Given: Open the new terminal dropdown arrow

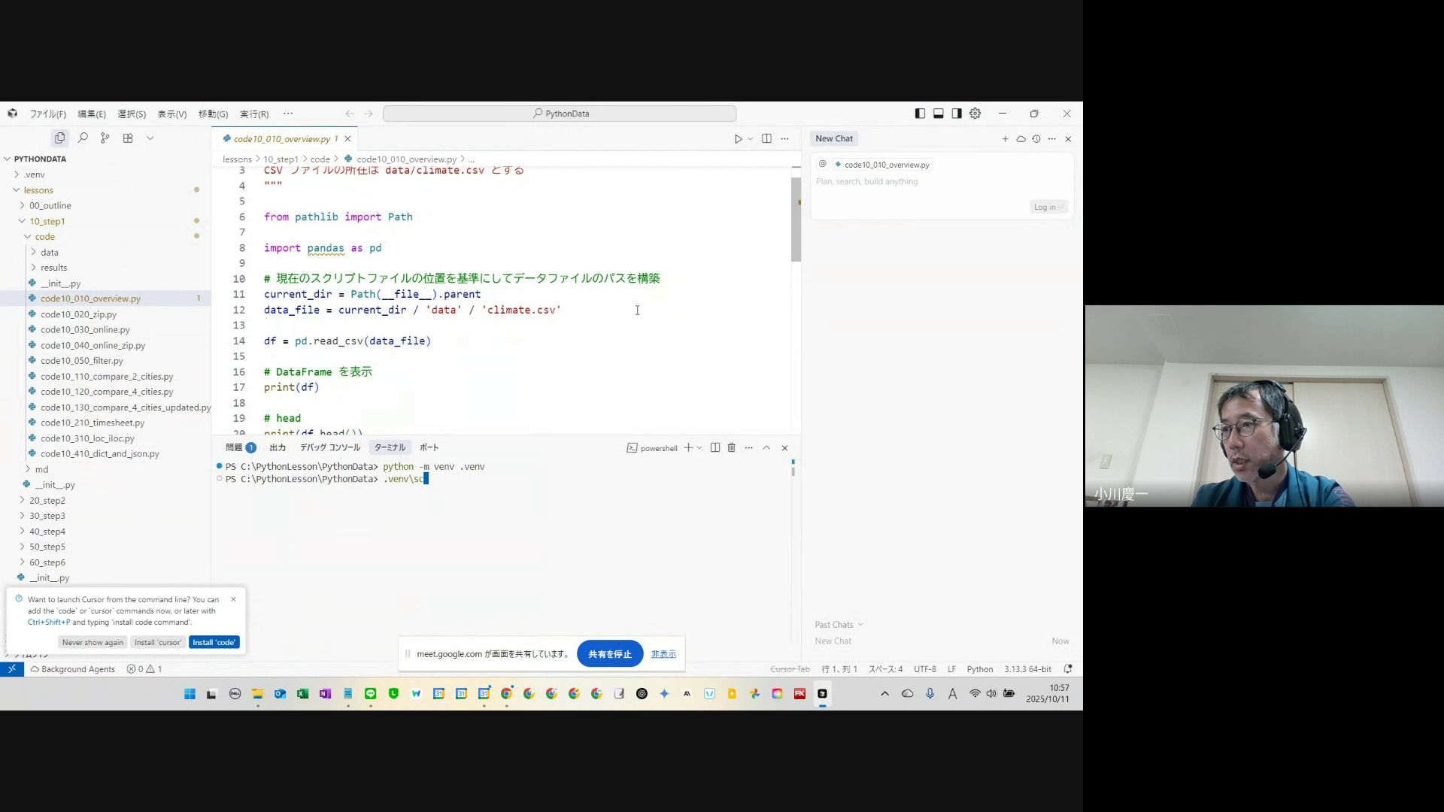Looking at the screenshot, I should coord(699,448).
